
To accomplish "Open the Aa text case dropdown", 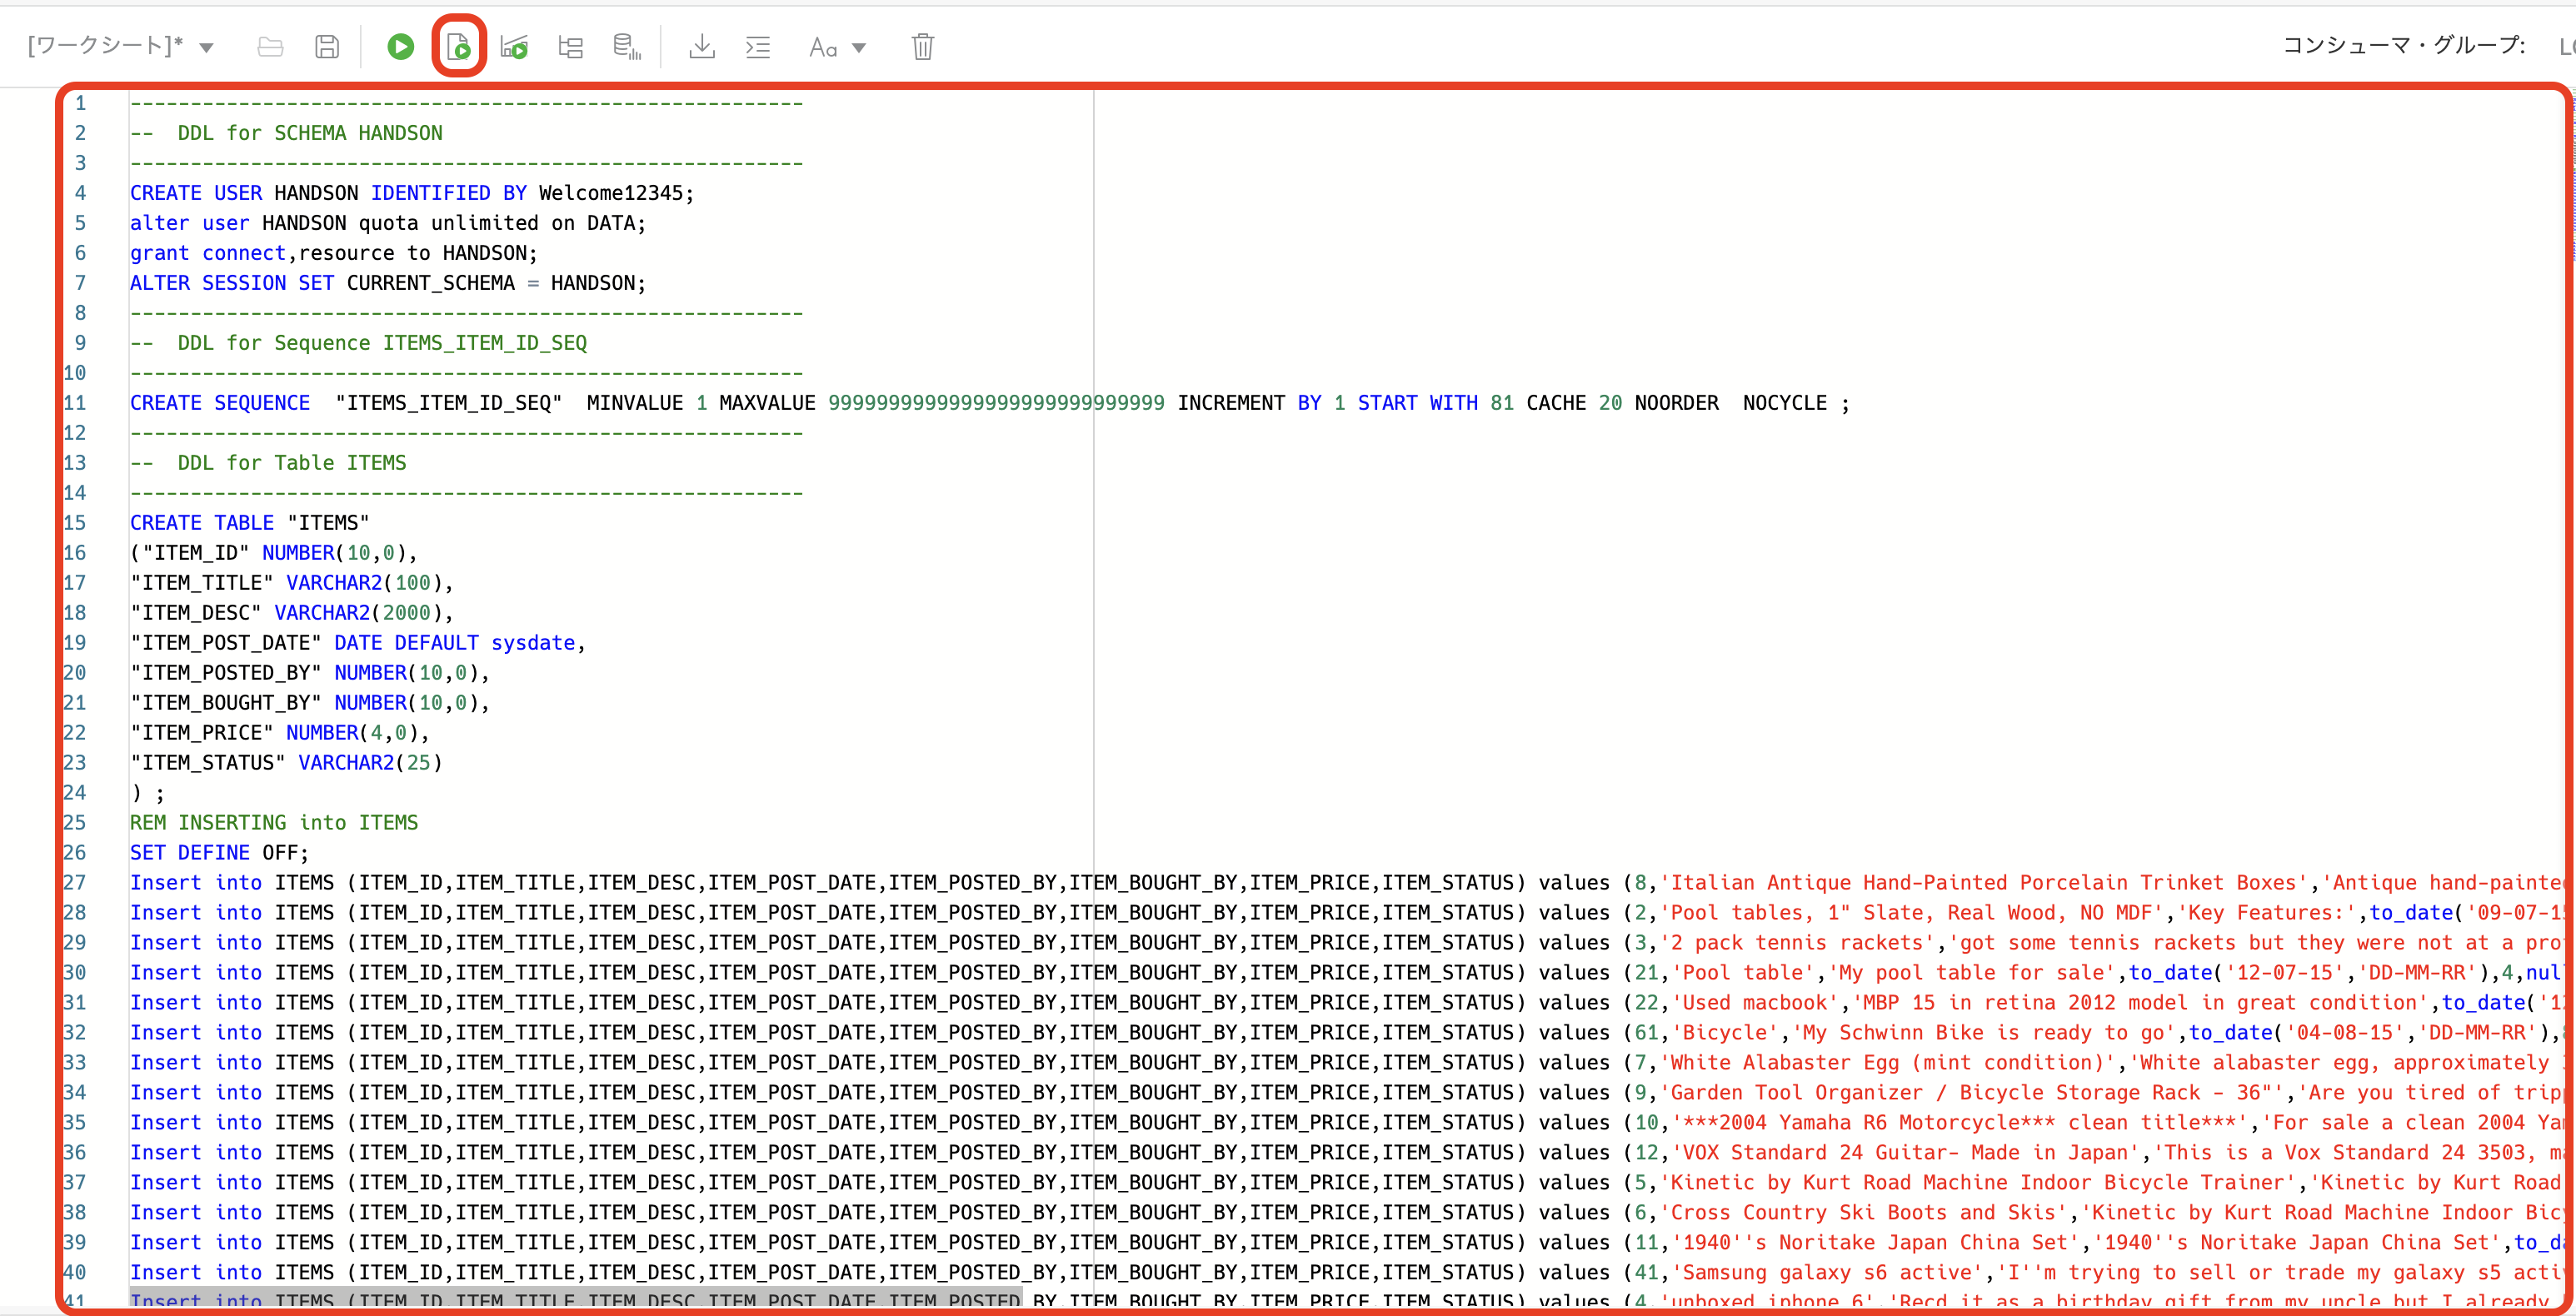I will pos(837,47).
